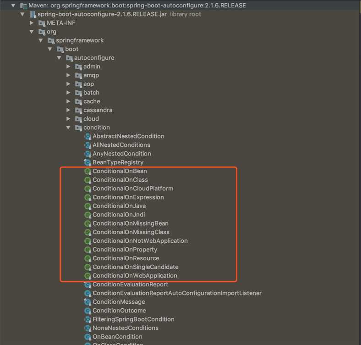This screenshot has height=345, width=361.
Task: Select the ConditionalOnSingleCandidate tree item
Action: click(136, 267)
